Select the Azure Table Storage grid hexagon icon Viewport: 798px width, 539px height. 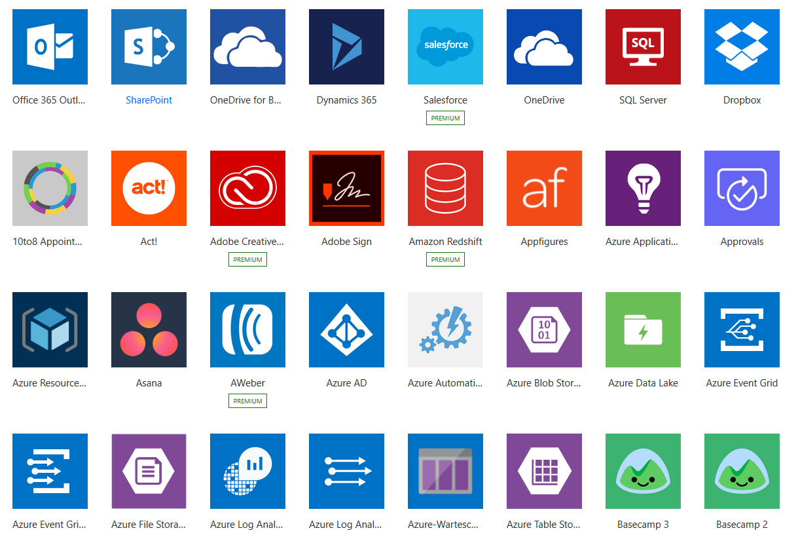(544, 471)
